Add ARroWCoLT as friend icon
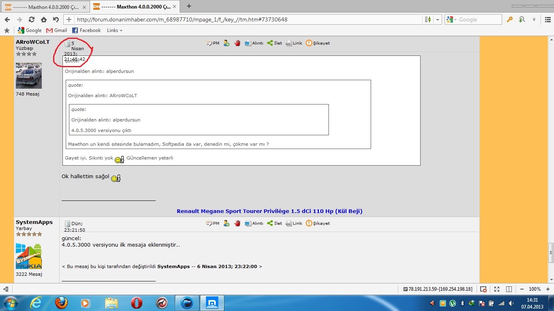This screenshot has height=311, width=554. (226, 43)
